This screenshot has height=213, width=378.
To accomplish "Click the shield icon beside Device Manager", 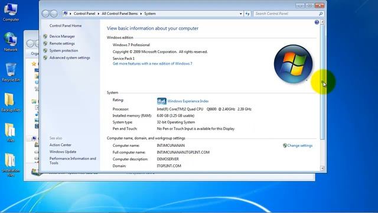I will point(45,37).
